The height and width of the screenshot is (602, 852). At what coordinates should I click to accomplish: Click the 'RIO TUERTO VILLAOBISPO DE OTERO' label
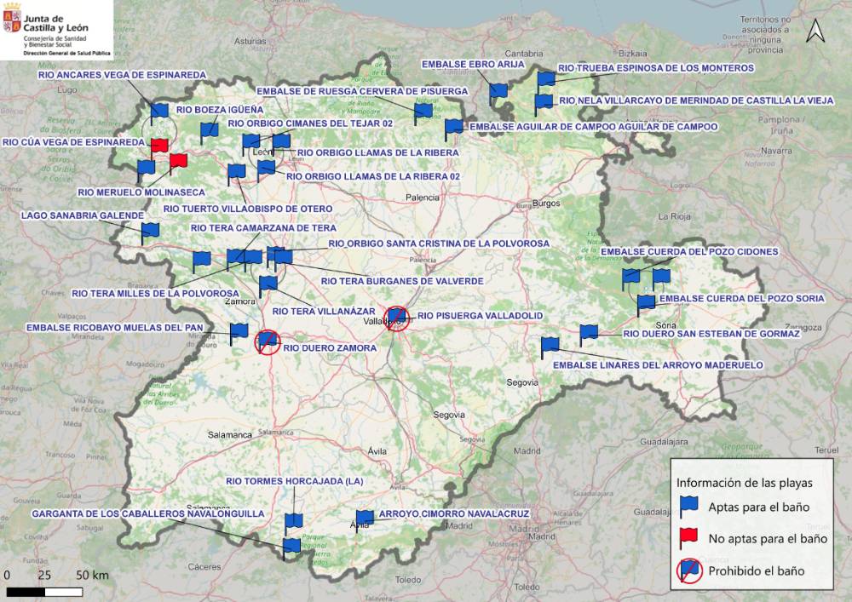point(248,209)
